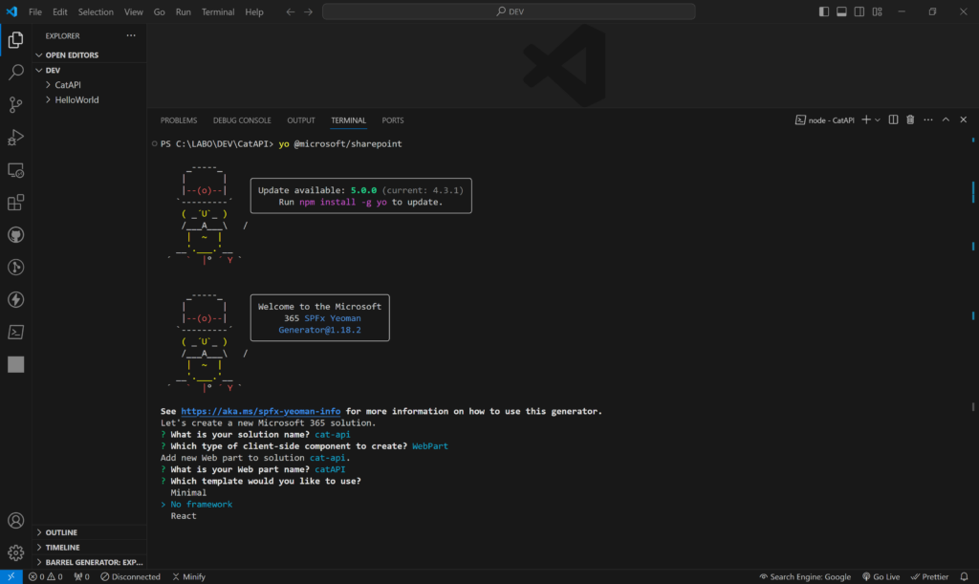Open the Customize Layout icon
This screenshot has width=979, height=584.
pos(878,11)
